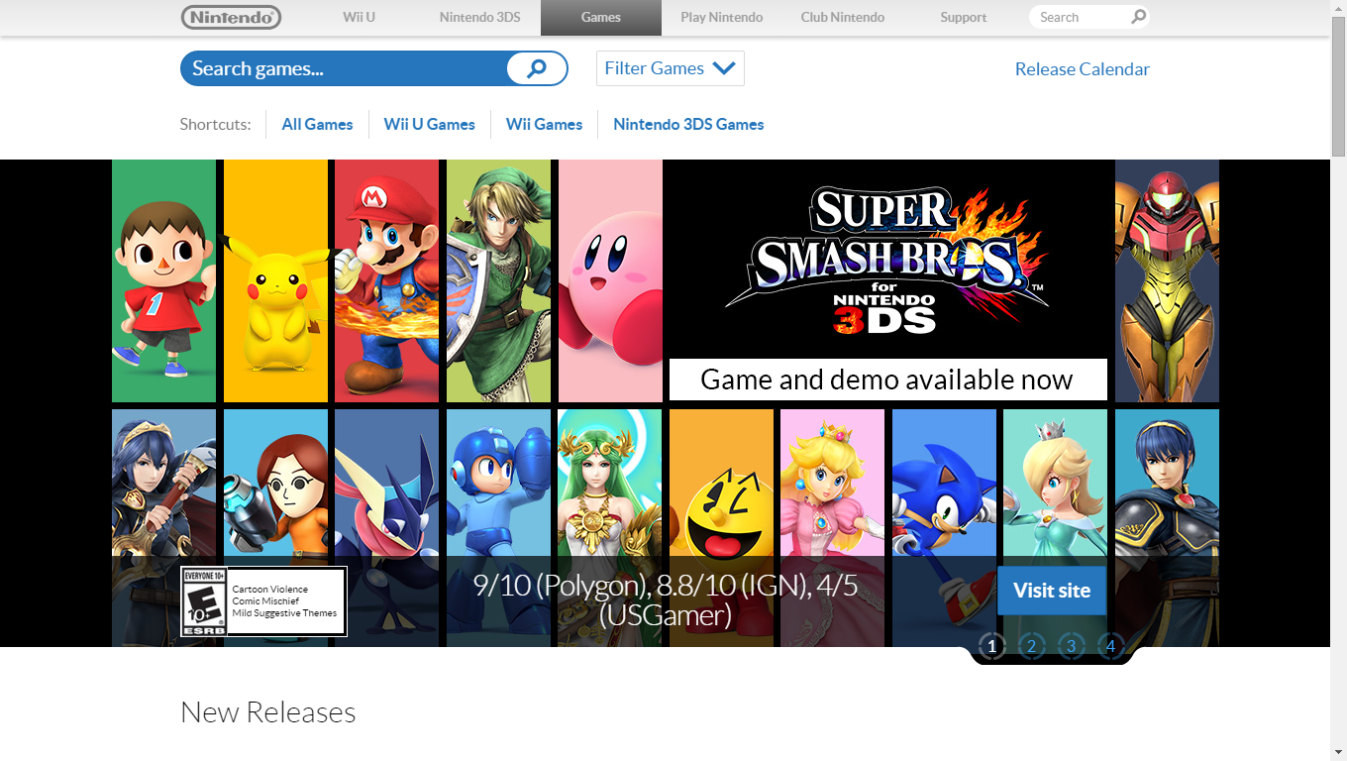Viewport: 1347px width, 761px height.
Task: Go to Club Nintendo tab
Action: click(842, 17)
